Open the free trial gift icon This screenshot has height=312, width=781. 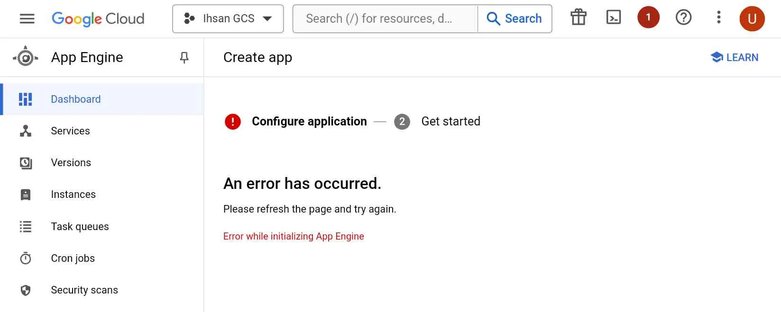[579, 18]
